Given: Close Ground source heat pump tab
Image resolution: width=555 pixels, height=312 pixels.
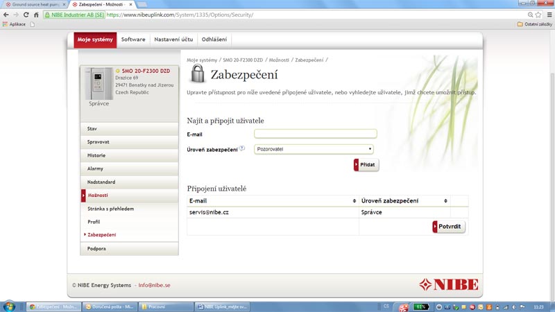Looking at the screenshot, I should (64, 5).
